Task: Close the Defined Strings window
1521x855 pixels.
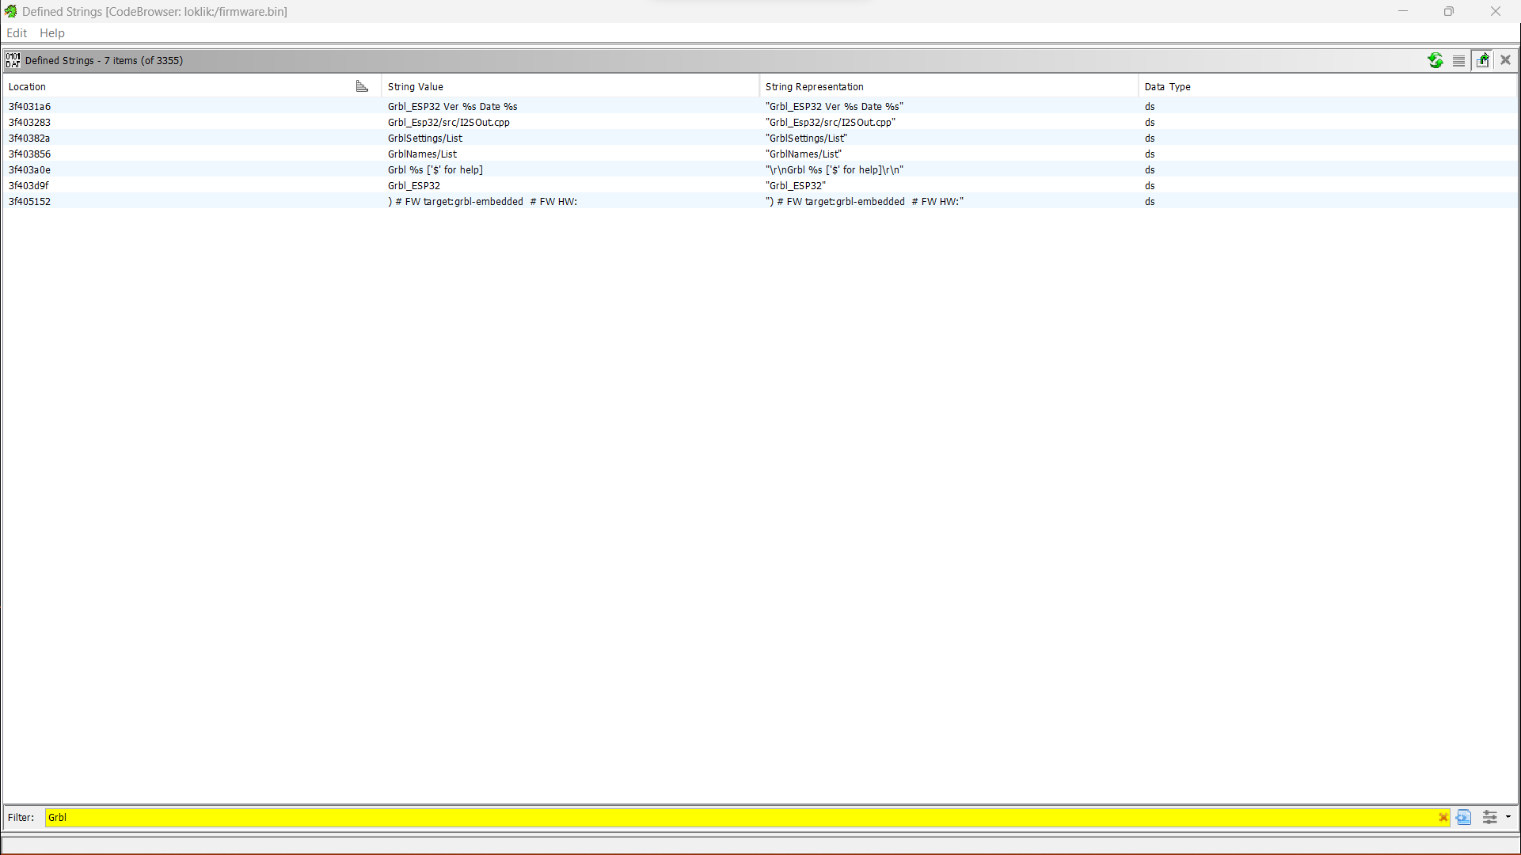Action: 1496,11
